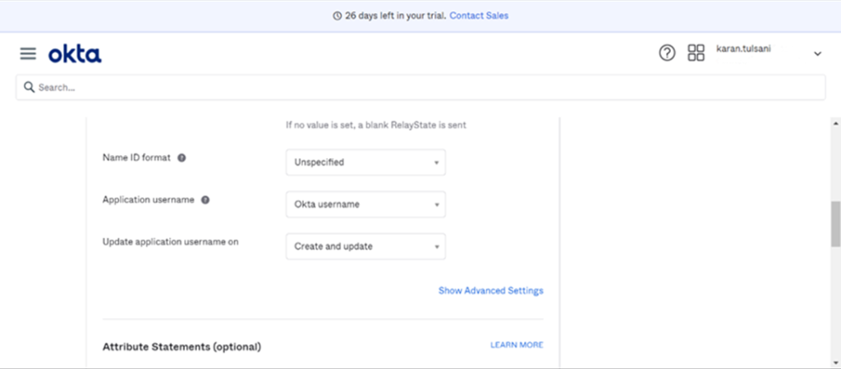Click the trial clock icon
Screen dimensions: 841x369
pos(338,16)
